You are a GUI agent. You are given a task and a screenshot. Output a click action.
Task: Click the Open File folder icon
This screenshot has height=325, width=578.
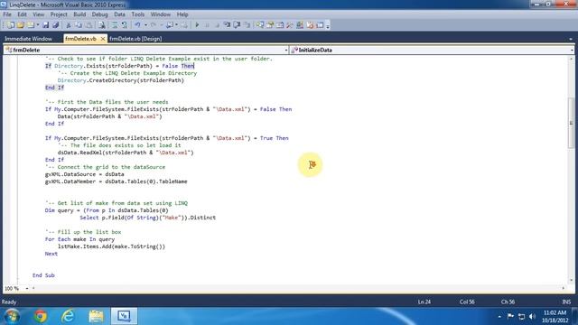(x=21, y=25)
